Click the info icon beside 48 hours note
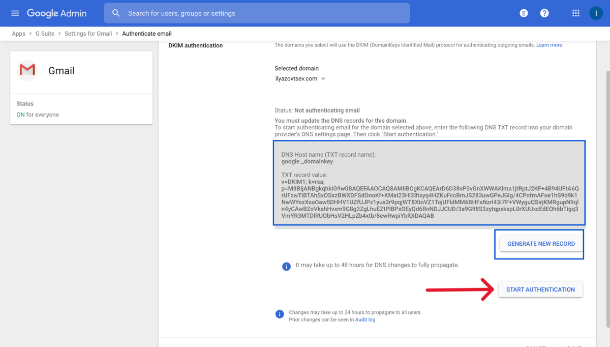 (287, 266)
